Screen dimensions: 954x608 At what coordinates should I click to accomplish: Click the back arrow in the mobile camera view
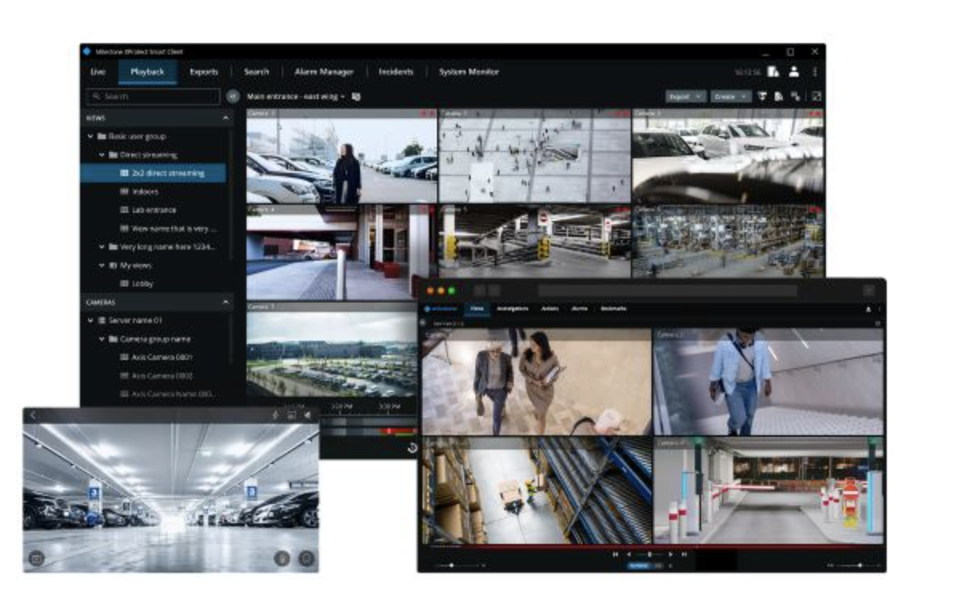point(33,415)
